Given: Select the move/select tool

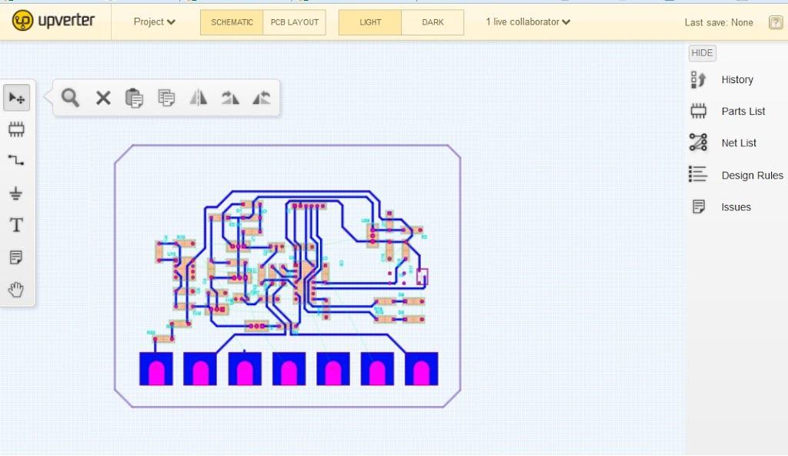Looking at the screenshot, I should (17, 97).
